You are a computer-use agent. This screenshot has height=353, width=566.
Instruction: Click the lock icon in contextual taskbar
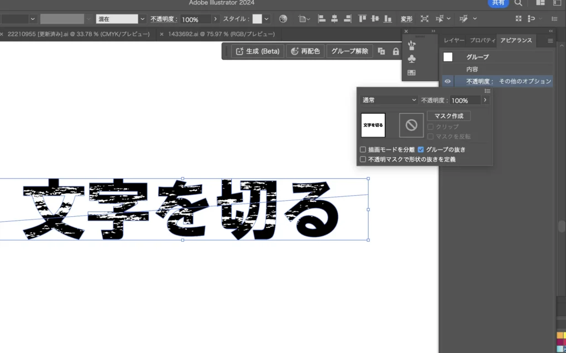[x=396, y=51]
